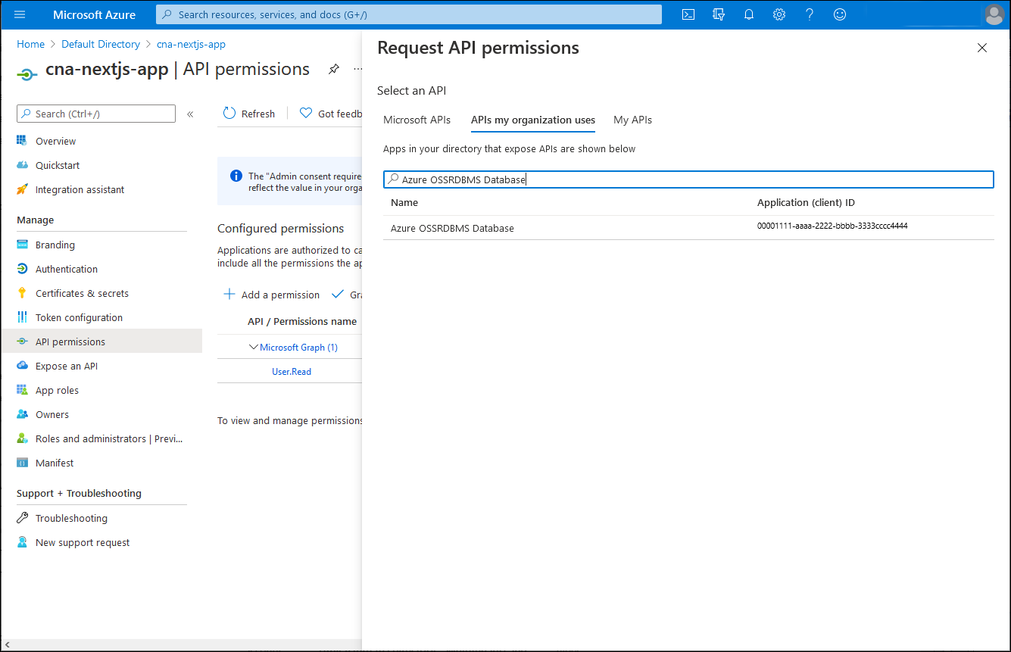Click the Expose an API cloud icon
This screenshot has height=652, width=1011.
click(x=22, y=366)
